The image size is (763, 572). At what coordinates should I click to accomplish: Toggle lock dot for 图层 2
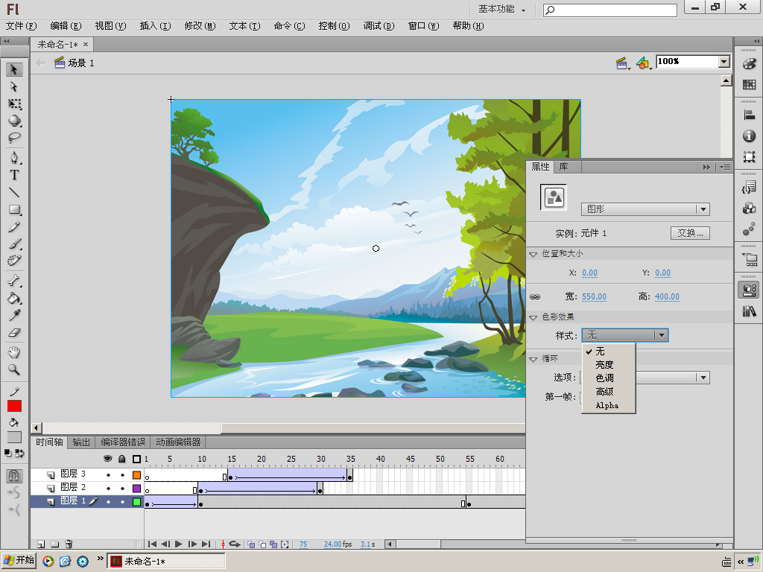tap(122, 489)
